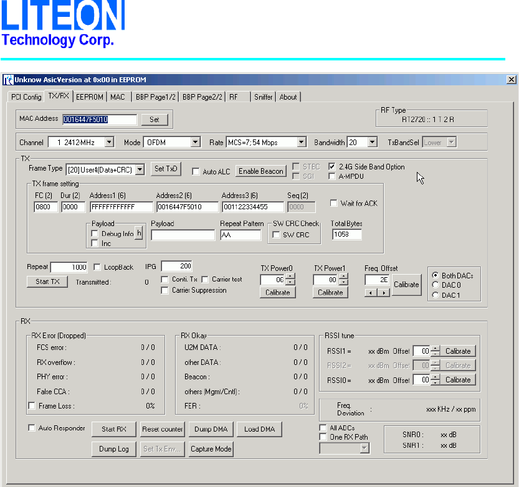Decrease TX Power1 with down arrow
The height and width of the screenshot is (487, 519).
click(343, 282)
